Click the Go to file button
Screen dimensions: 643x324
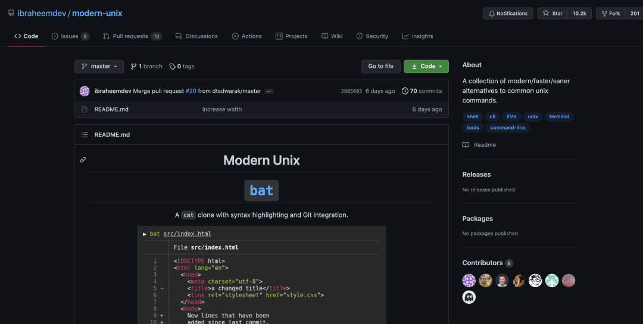pyautogui.click(x=380, y=67)
